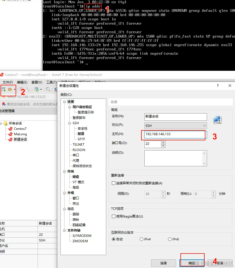The width and height of the screenshot is (235, 268).
Task: Click the up arrow of the 间隔 spinner
Action: point(163,193)
